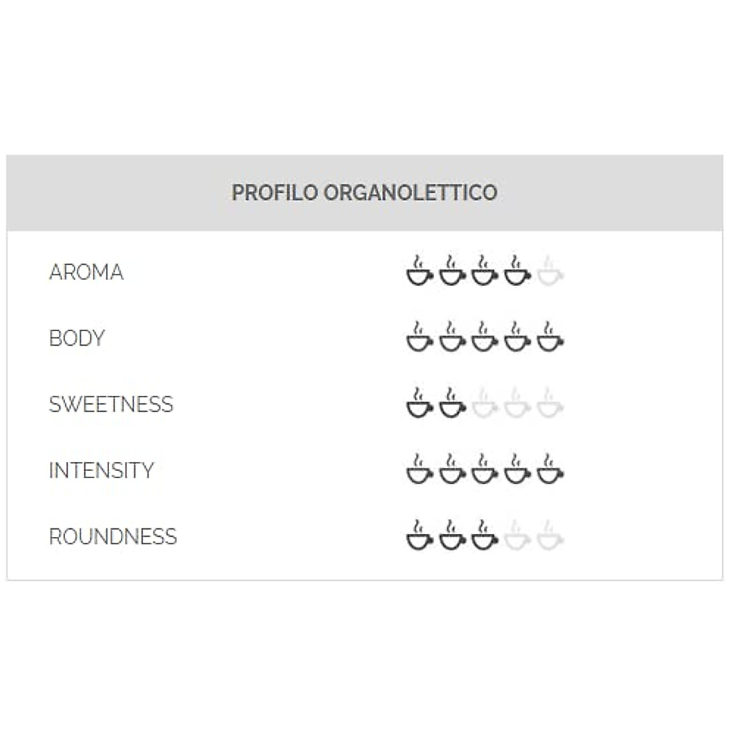The height and width of the screenshot is (732, 732).
Task: Click the Profilo Organolettico header
Action: (x=364, y=193)
